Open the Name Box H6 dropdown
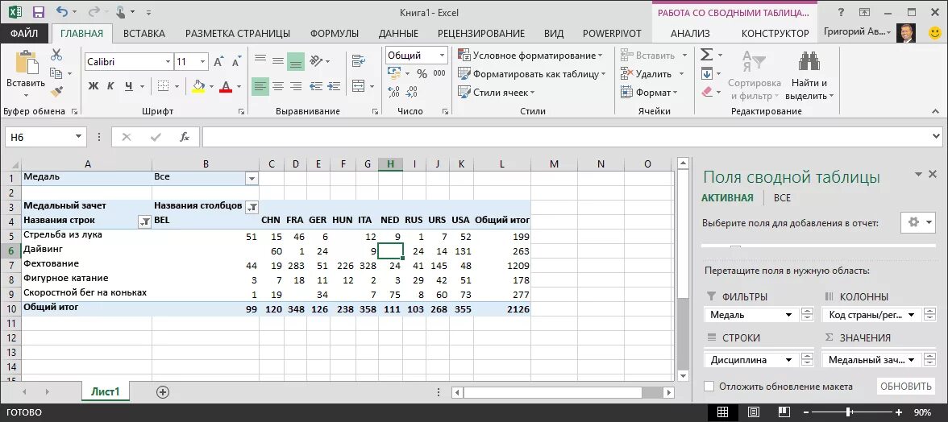This screenshot has width=948, height=422. click(79, 137)
